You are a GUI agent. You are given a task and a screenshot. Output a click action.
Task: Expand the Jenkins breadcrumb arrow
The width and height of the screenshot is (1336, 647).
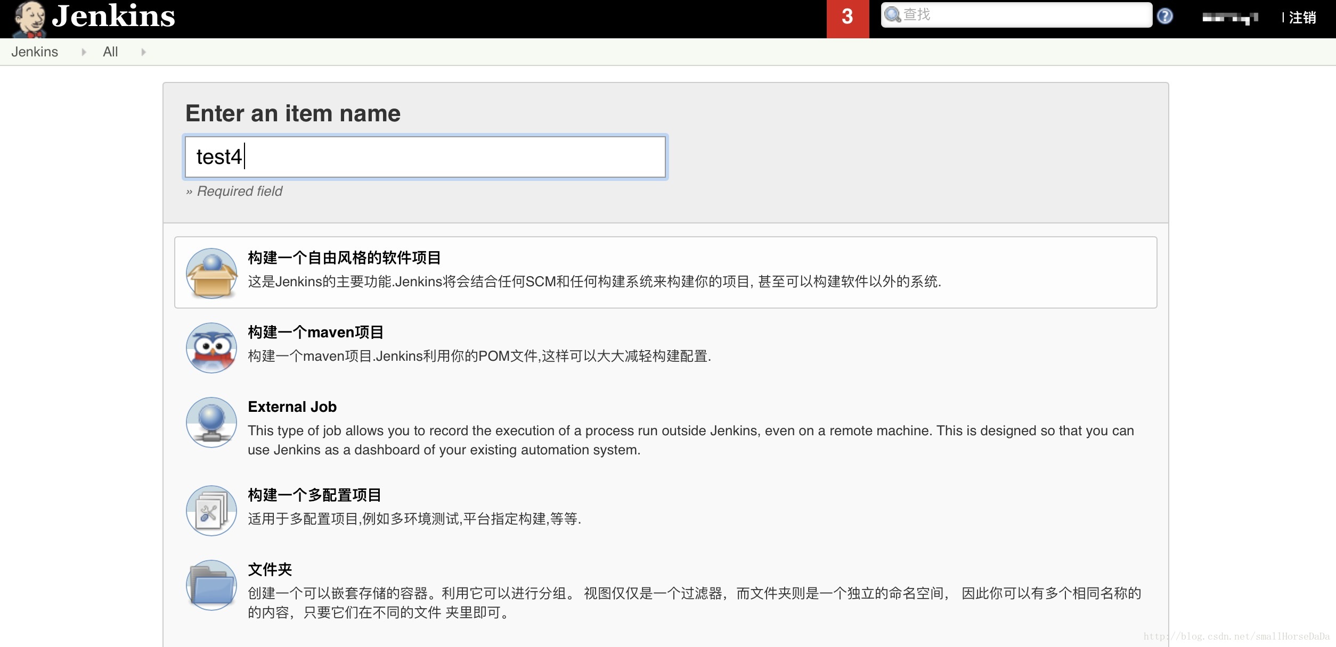click(83, 53)
